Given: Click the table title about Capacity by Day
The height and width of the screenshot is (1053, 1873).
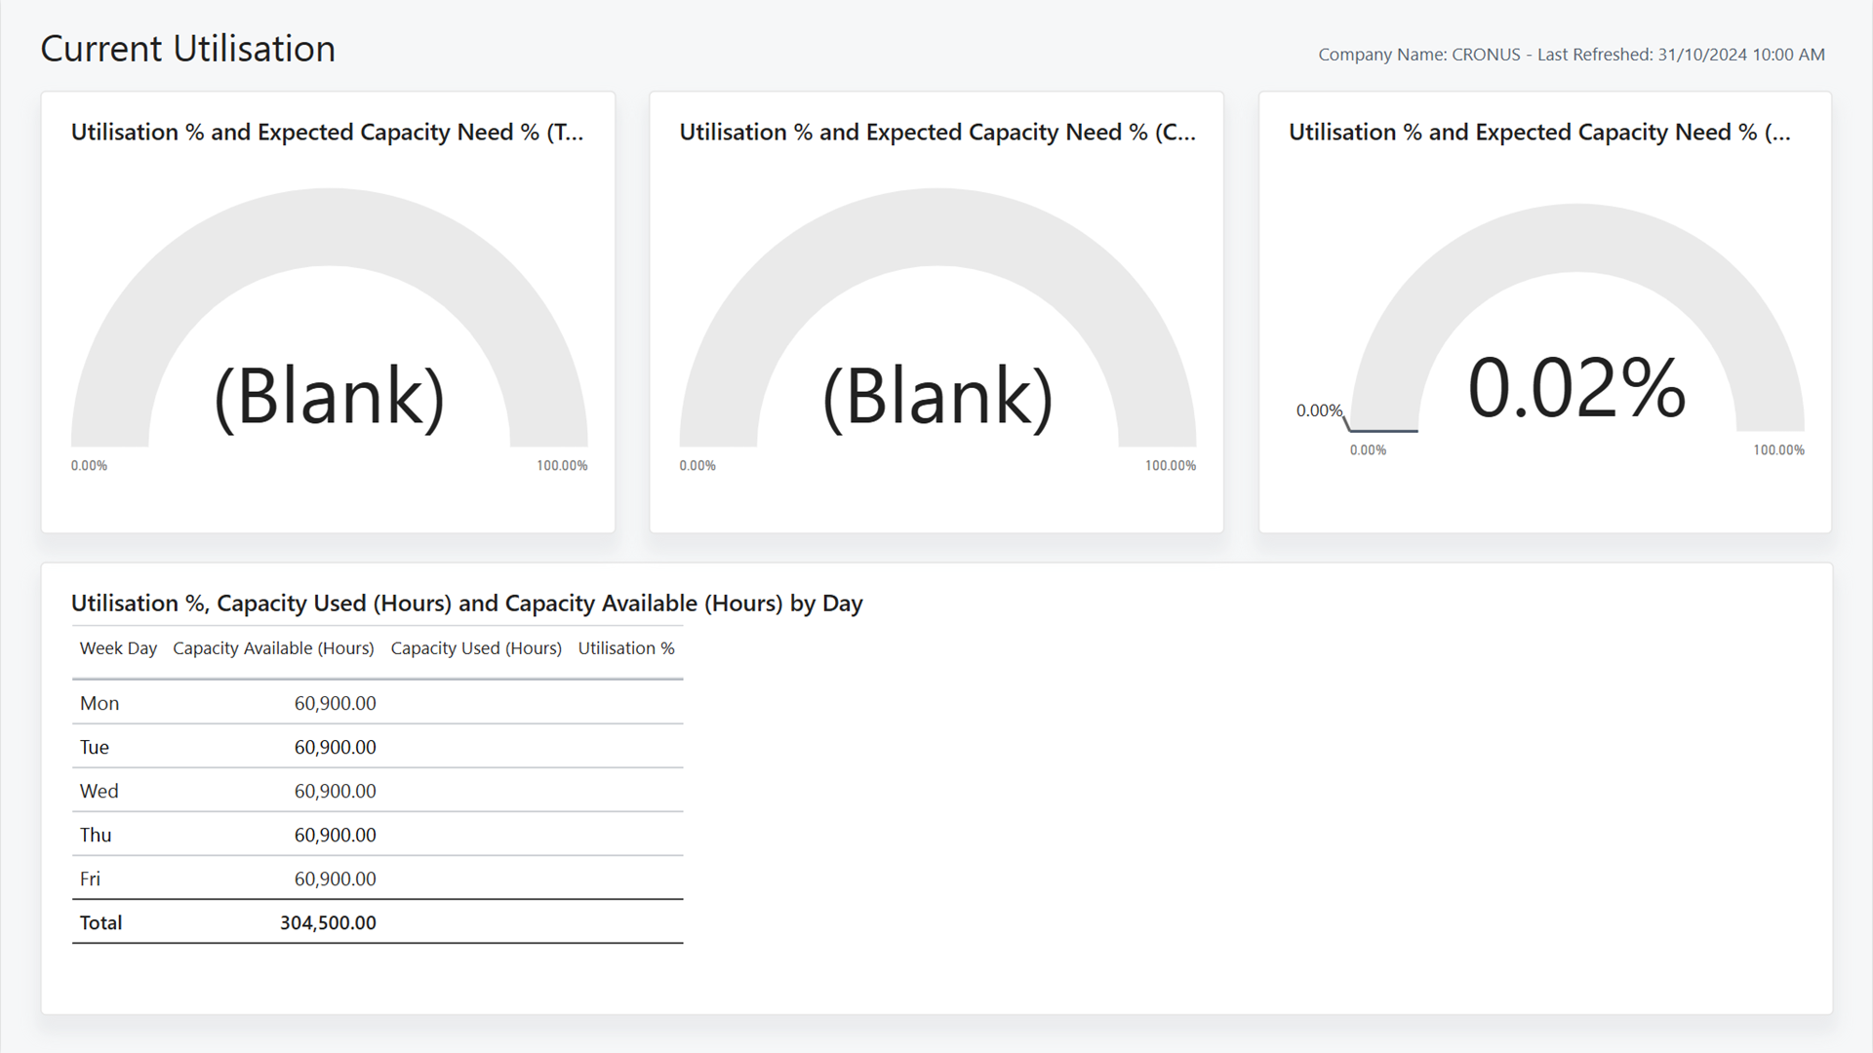Looking at the screenshot, I should tap(466, 604).
